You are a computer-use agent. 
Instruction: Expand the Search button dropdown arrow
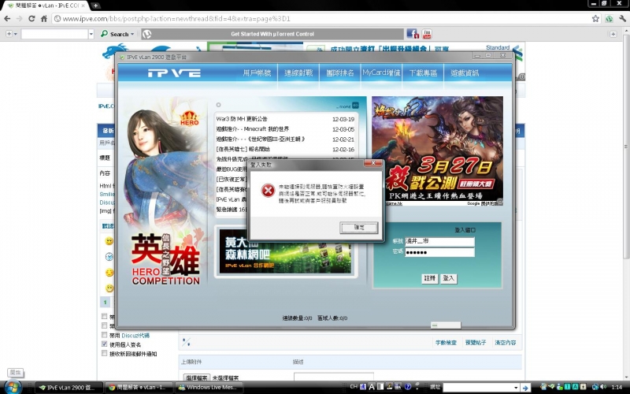point(132,34)
